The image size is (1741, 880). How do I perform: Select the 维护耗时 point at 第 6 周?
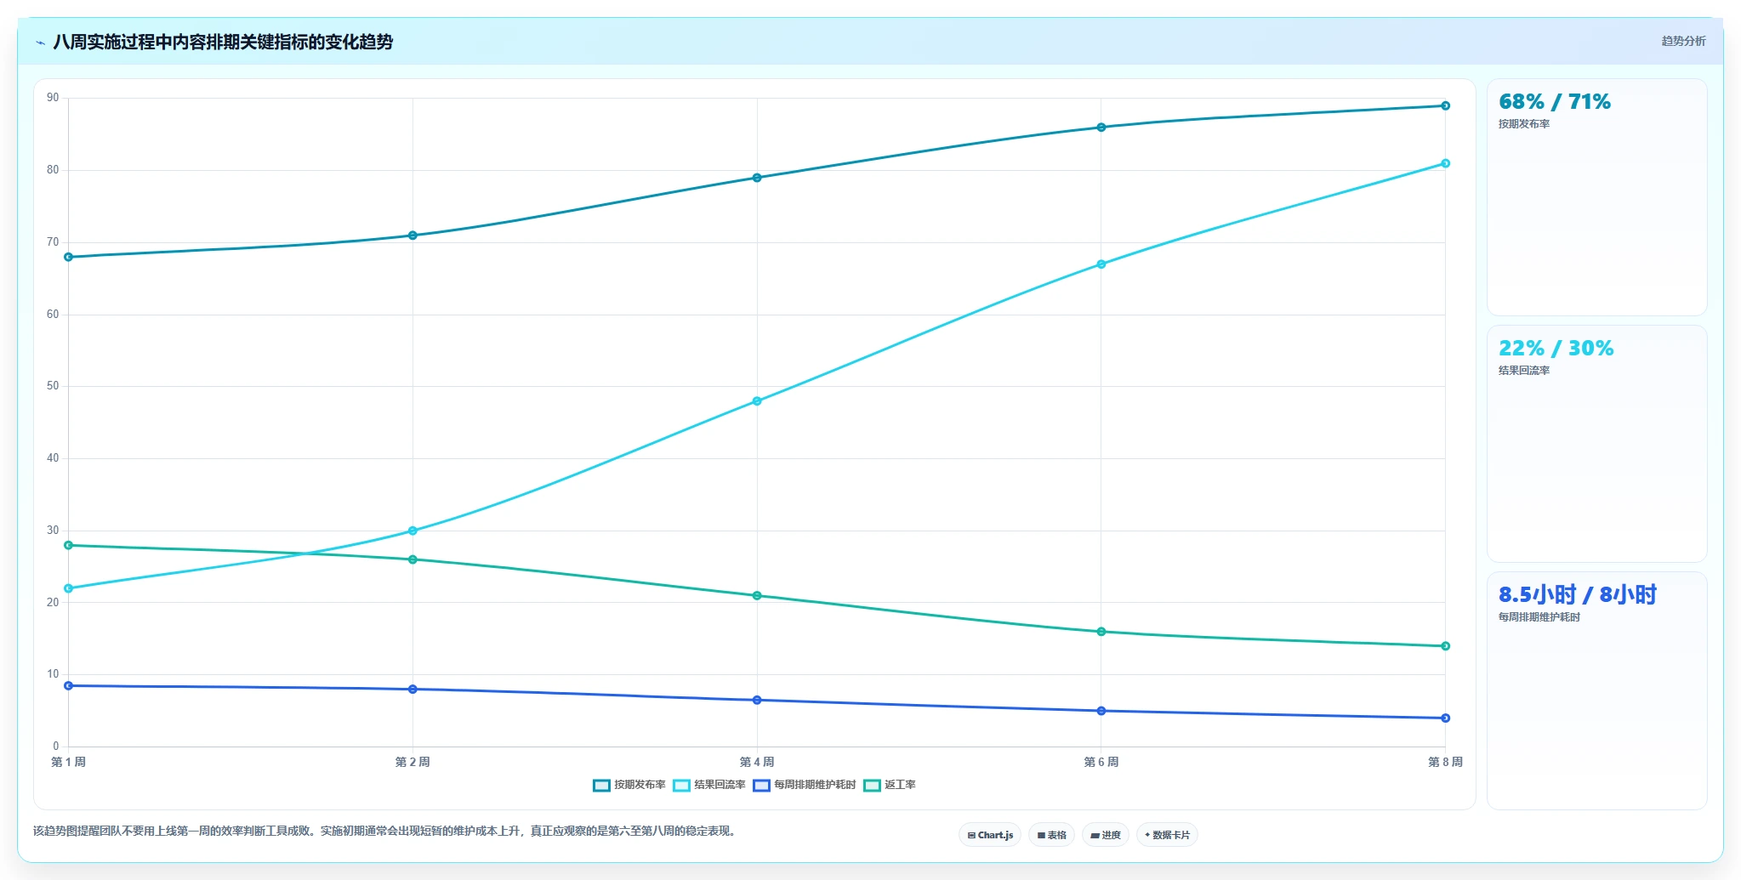pyautogui.click(x=1101, y=711)
